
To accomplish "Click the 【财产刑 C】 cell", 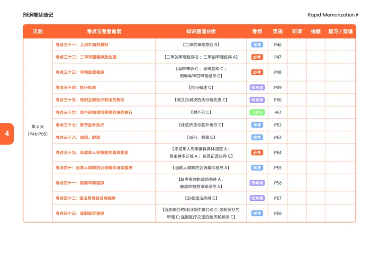I will coord(201,112).
